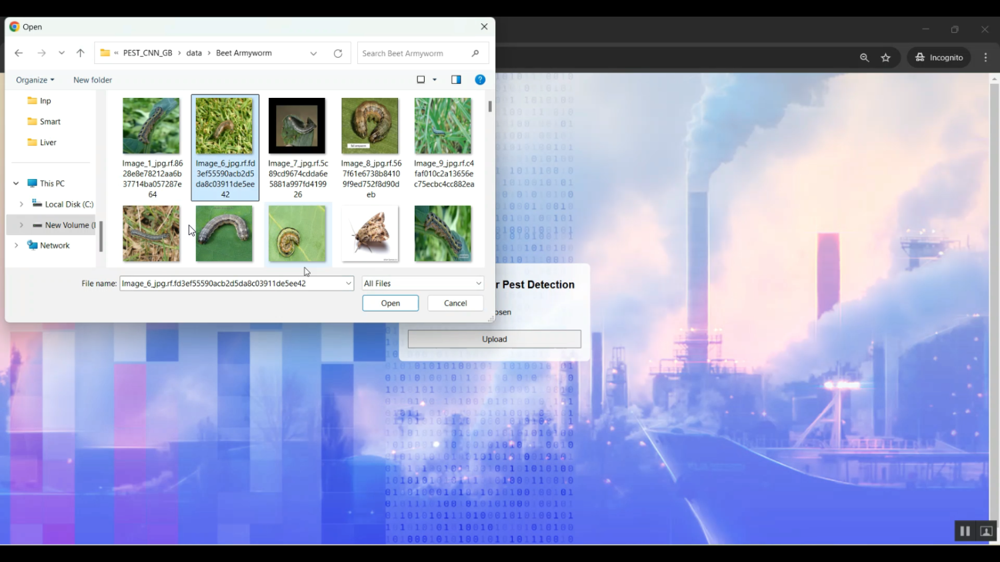Refresh the Beet Armyworm folder
1000x562 pixels.
pos(338,53)
